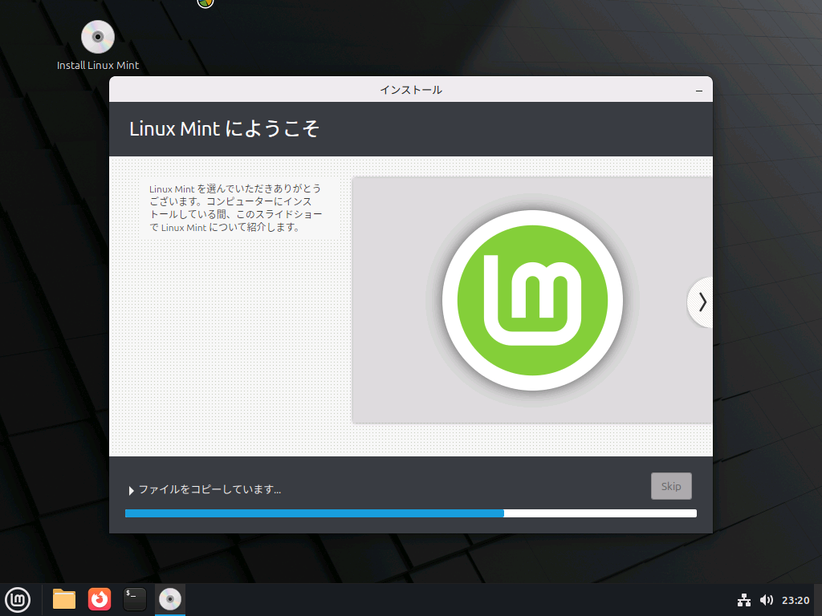Open the Linux Mint menu in the taskbar
The image size is (822, 616).
[18, 599]
